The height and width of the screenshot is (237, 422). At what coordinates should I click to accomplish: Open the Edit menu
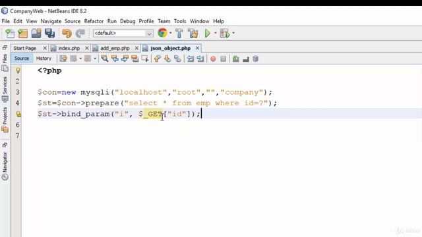pyautogui.click(x=18, y=21)
